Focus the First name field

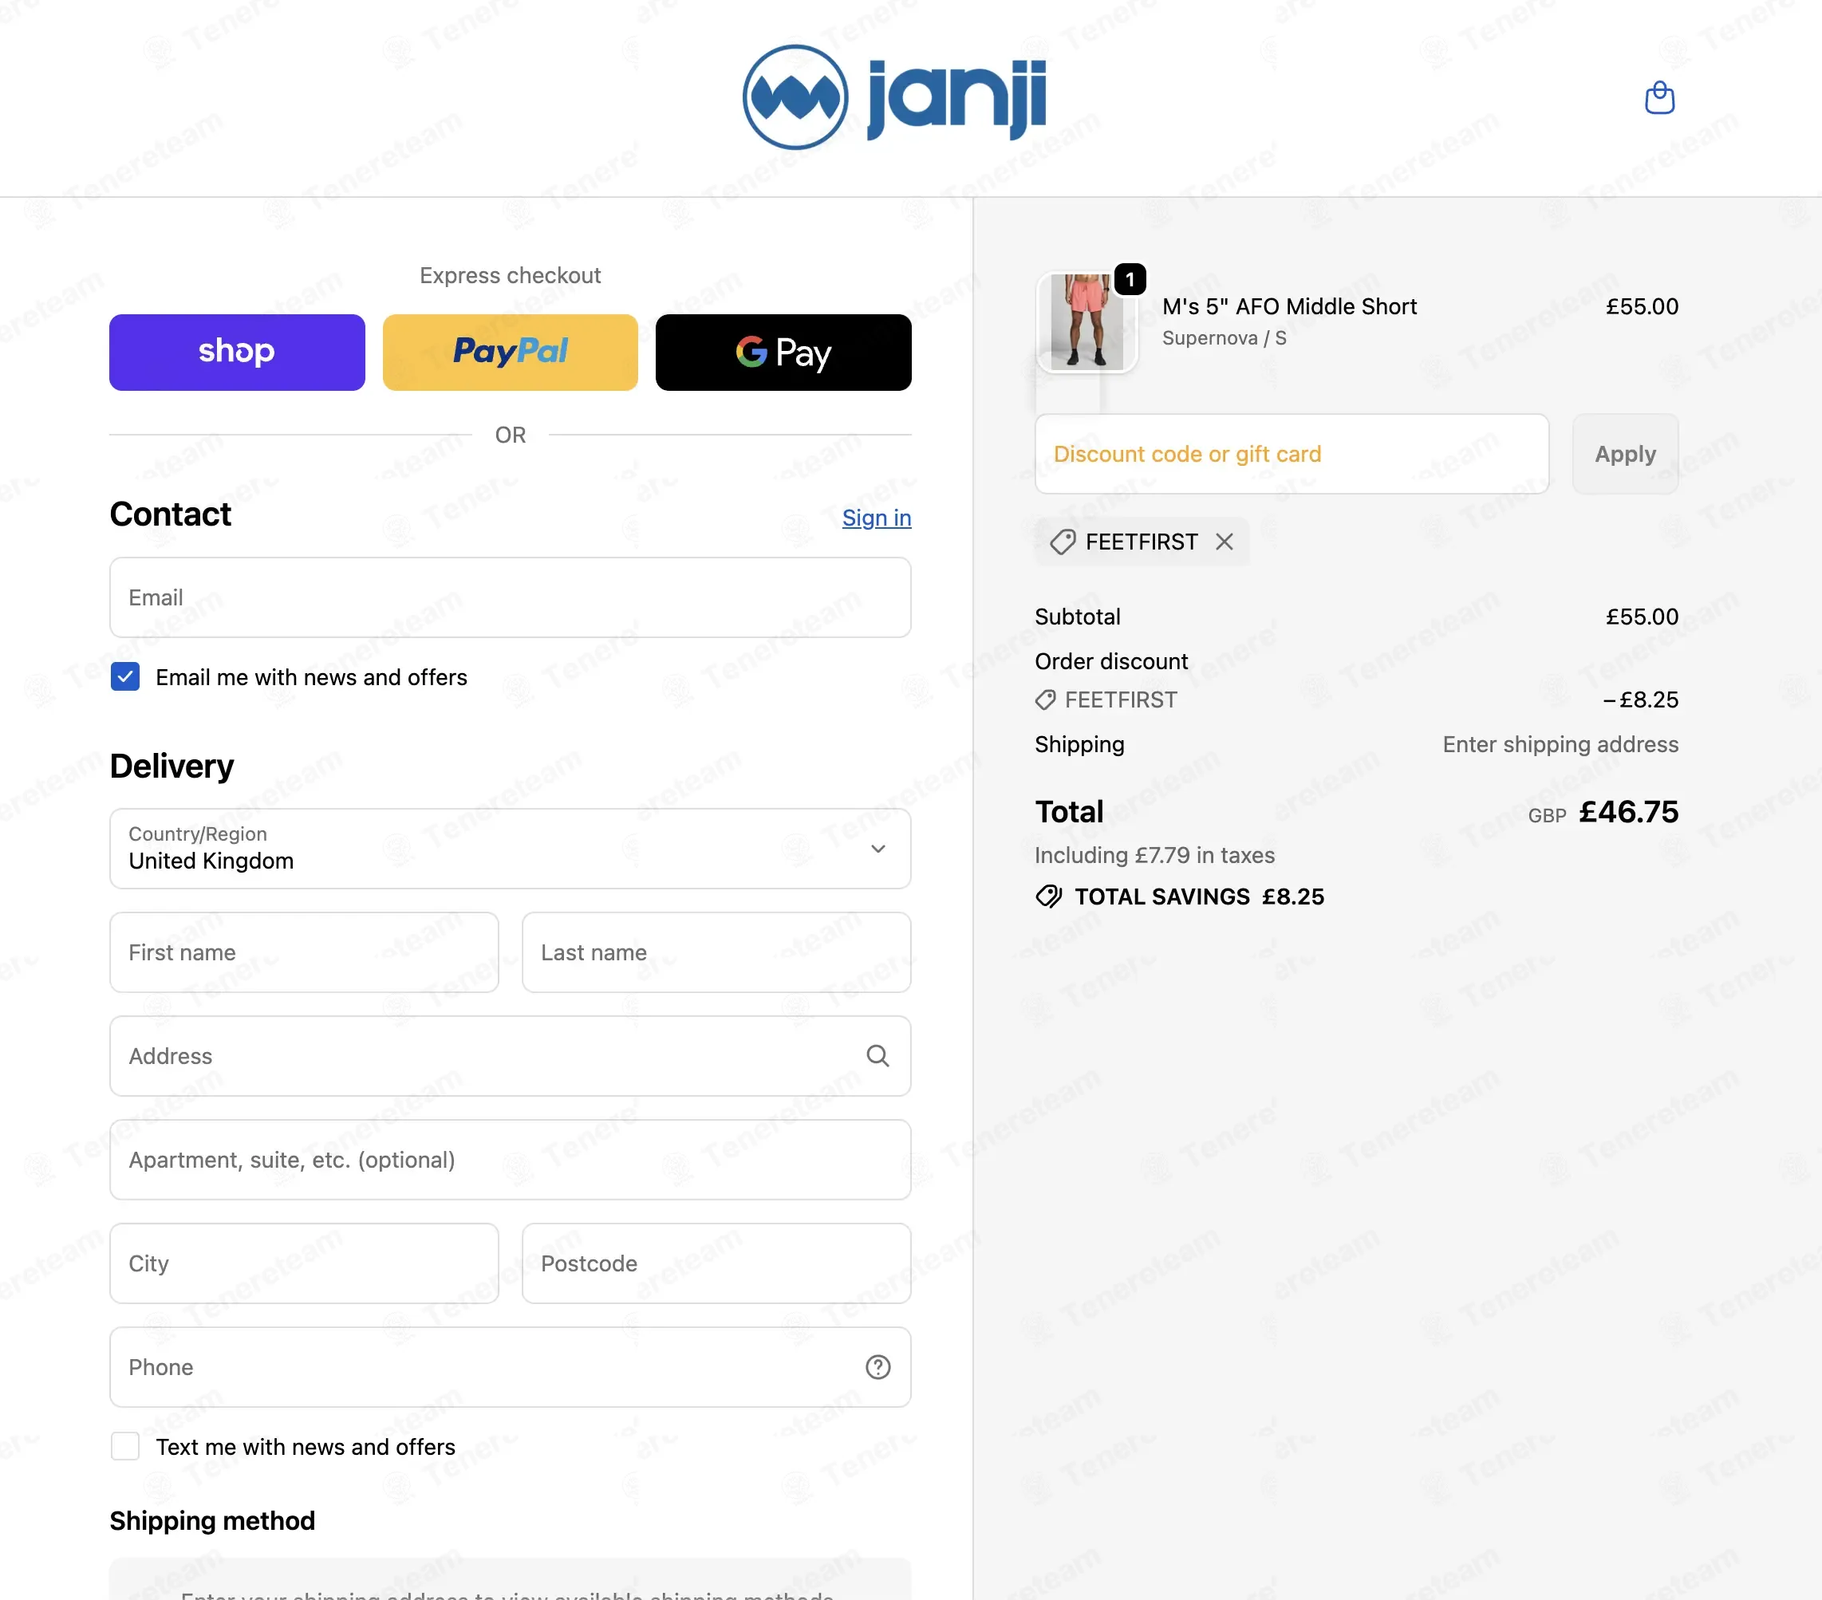point(304,952)
